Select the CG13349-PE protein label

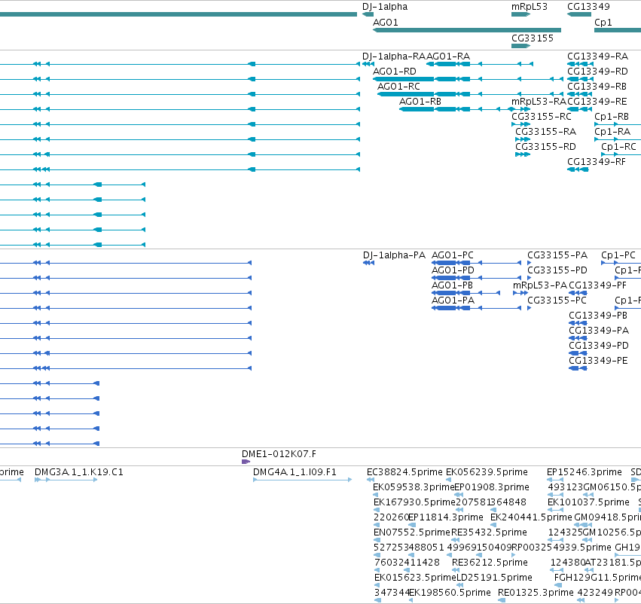click(x=598, y=361)
